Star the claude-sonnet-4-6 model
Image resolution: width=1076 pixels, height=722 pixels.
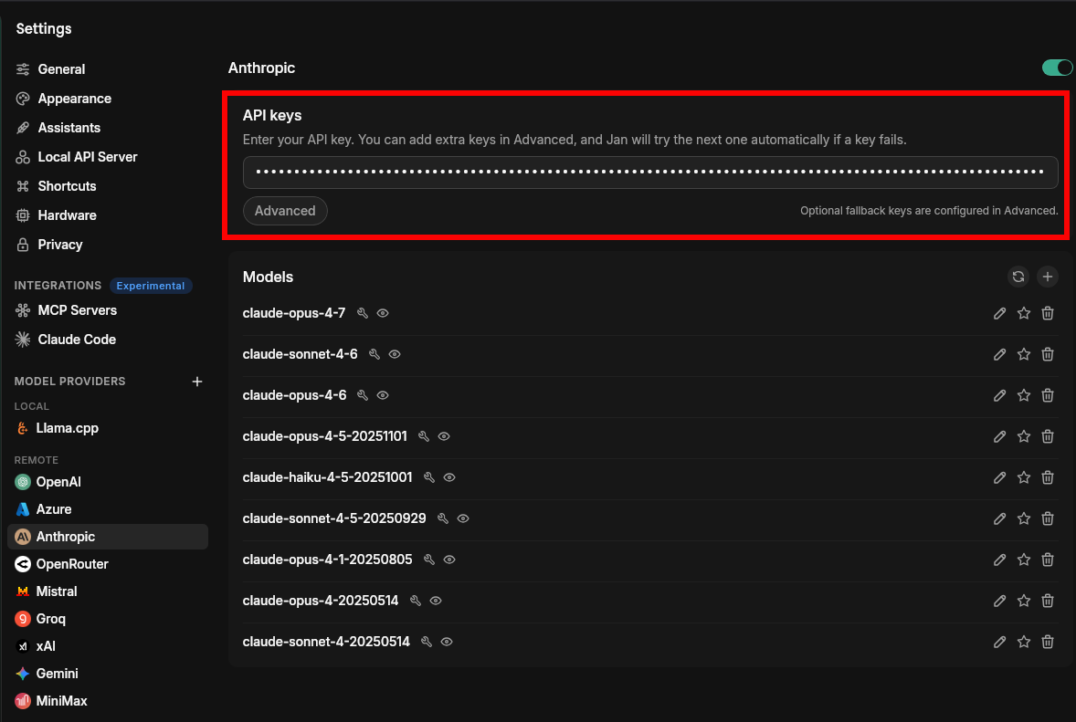point(1024,354)
